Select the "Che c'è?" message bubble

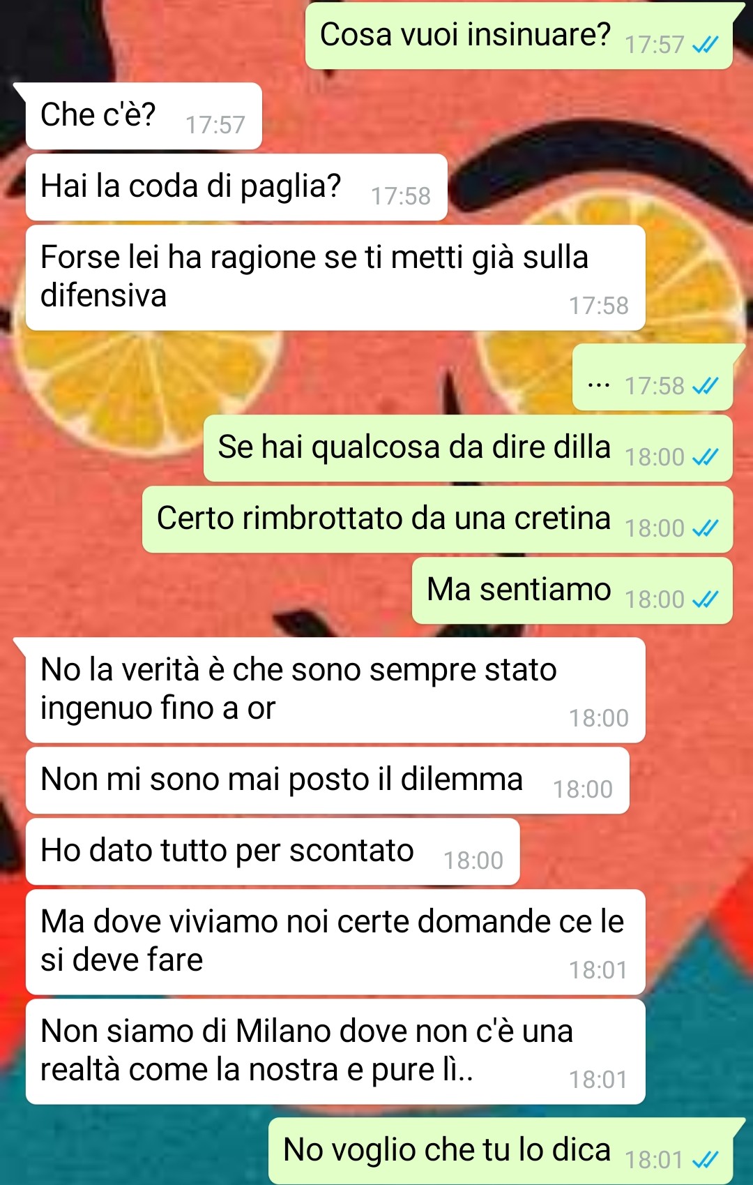pyautogui.click(x=144, y=116)
